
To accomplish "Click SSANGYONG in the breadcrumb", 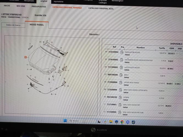I will tap(14, 17).
